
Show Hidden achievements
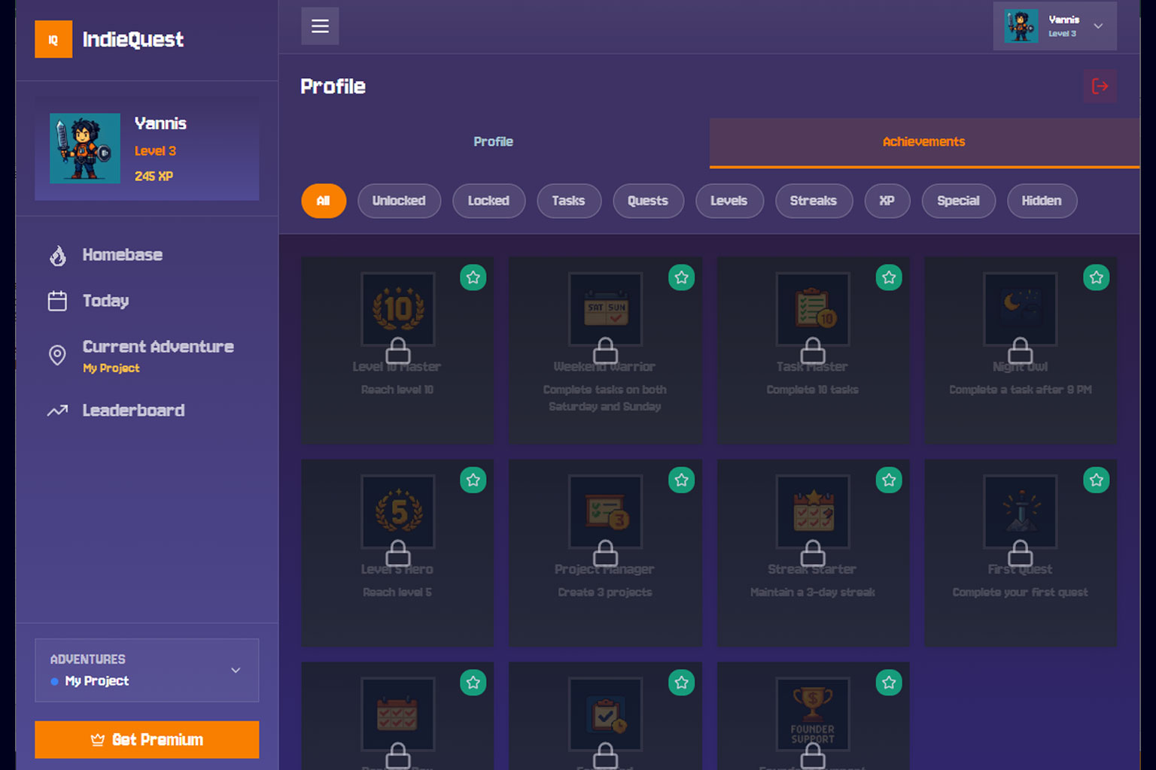coord(1042,201)
